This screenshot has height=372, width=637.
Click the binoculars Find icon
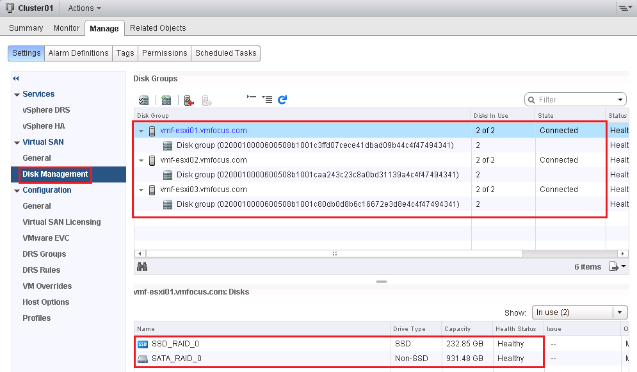coord(143,266)
